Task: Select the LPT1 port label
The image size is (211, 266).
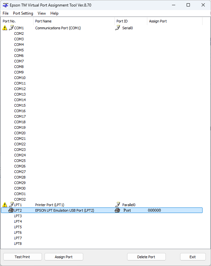Action: [x=18, y=205]
